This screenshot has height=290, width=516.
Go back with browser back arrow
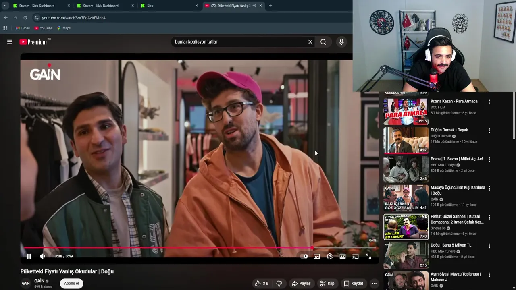point(6,18)
